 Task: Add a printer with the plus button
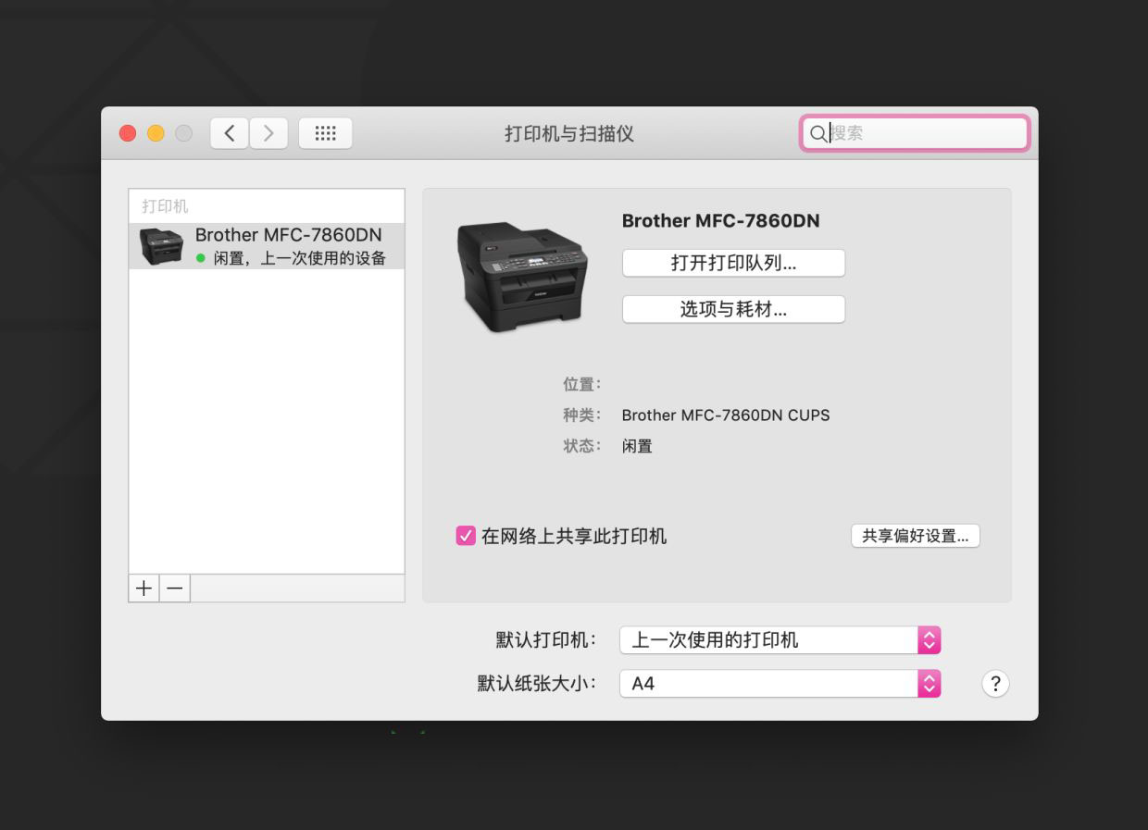click(x=143, y=588)
